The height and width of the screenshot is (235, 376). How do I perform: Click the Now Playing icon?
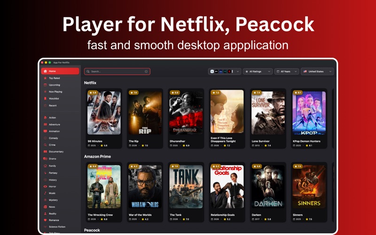(45, 92)
